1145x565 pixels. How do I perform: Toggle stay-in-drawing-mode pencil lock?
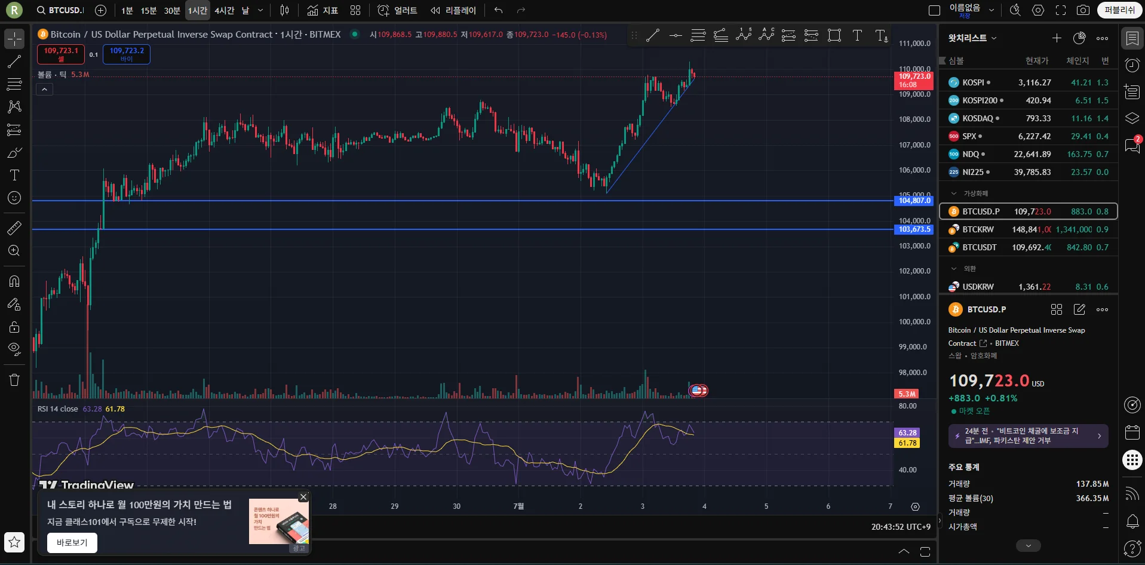click(14, 304)
